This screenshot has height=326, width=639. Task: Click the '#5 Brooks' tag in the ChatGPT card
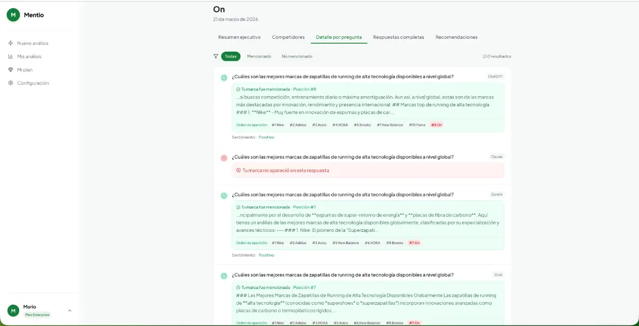[362, 125]
